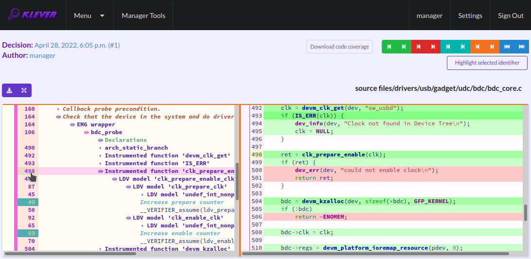The width and height of the screenshot is (531, 259).
Task: Click devm_platform_ioremap_resource on line 510
Action: click(x=375, y=248)
